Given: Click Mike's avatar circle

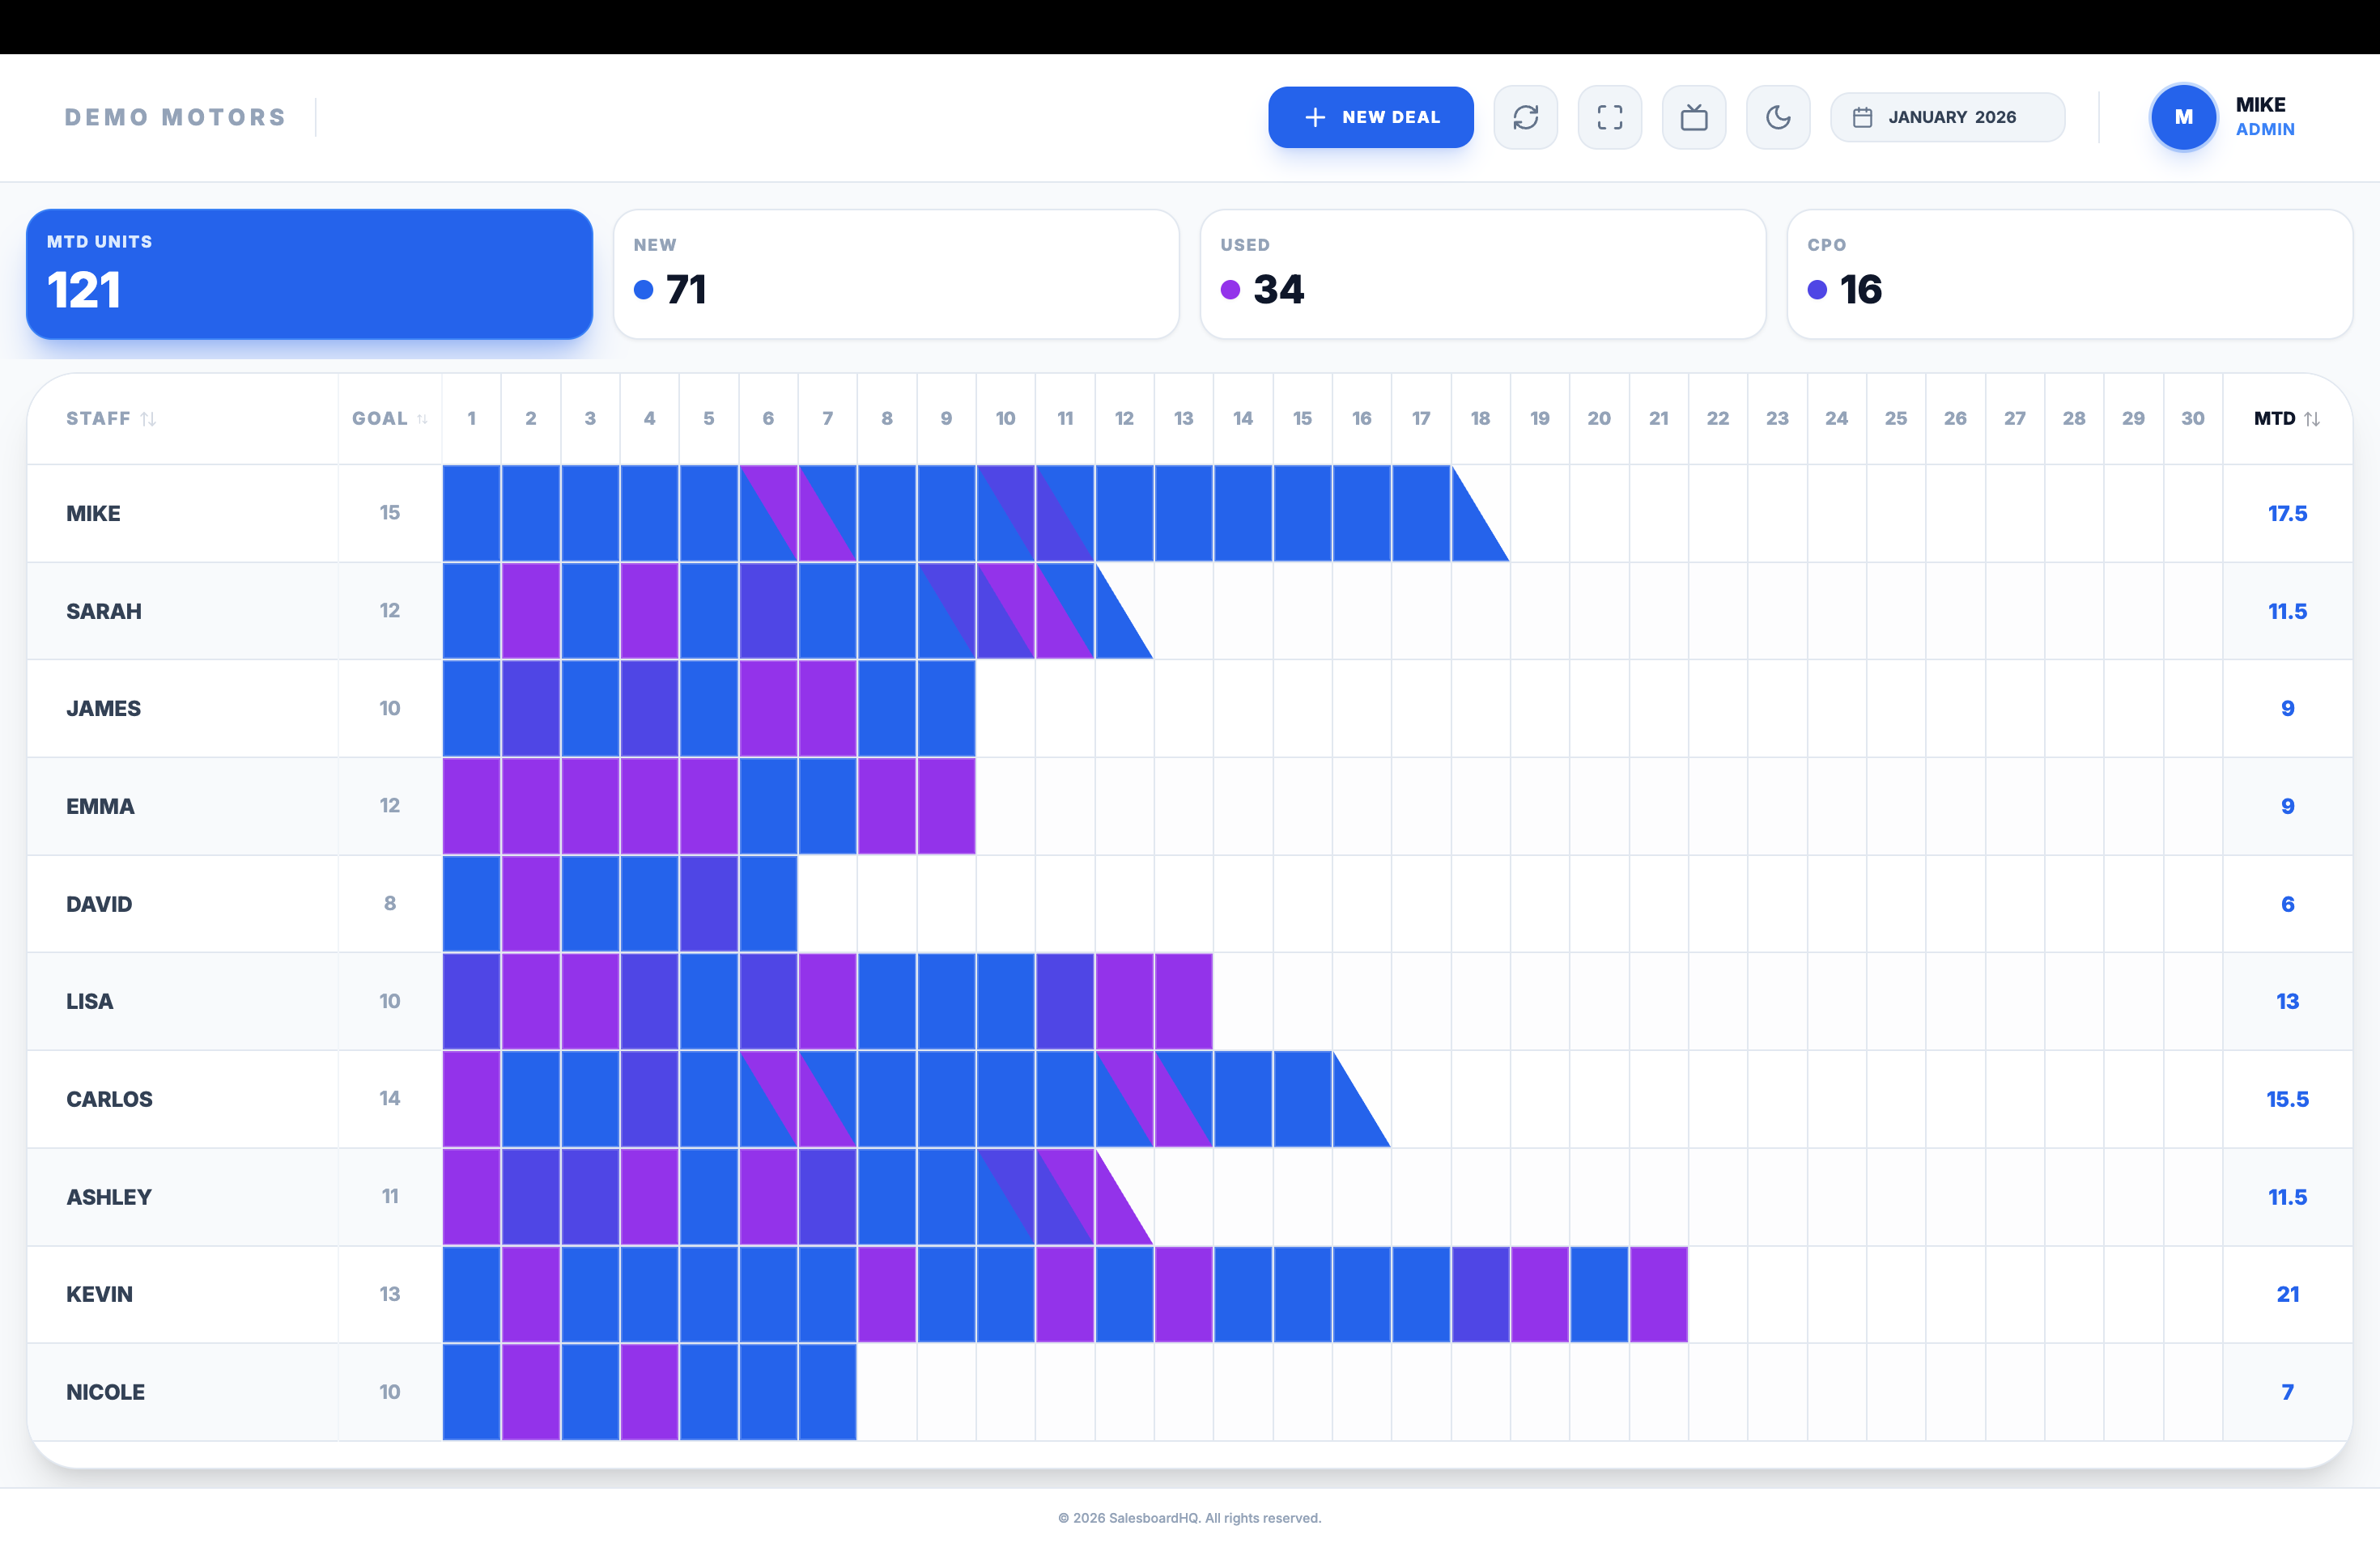Looking at the screenshot, I should point(2184,117).
